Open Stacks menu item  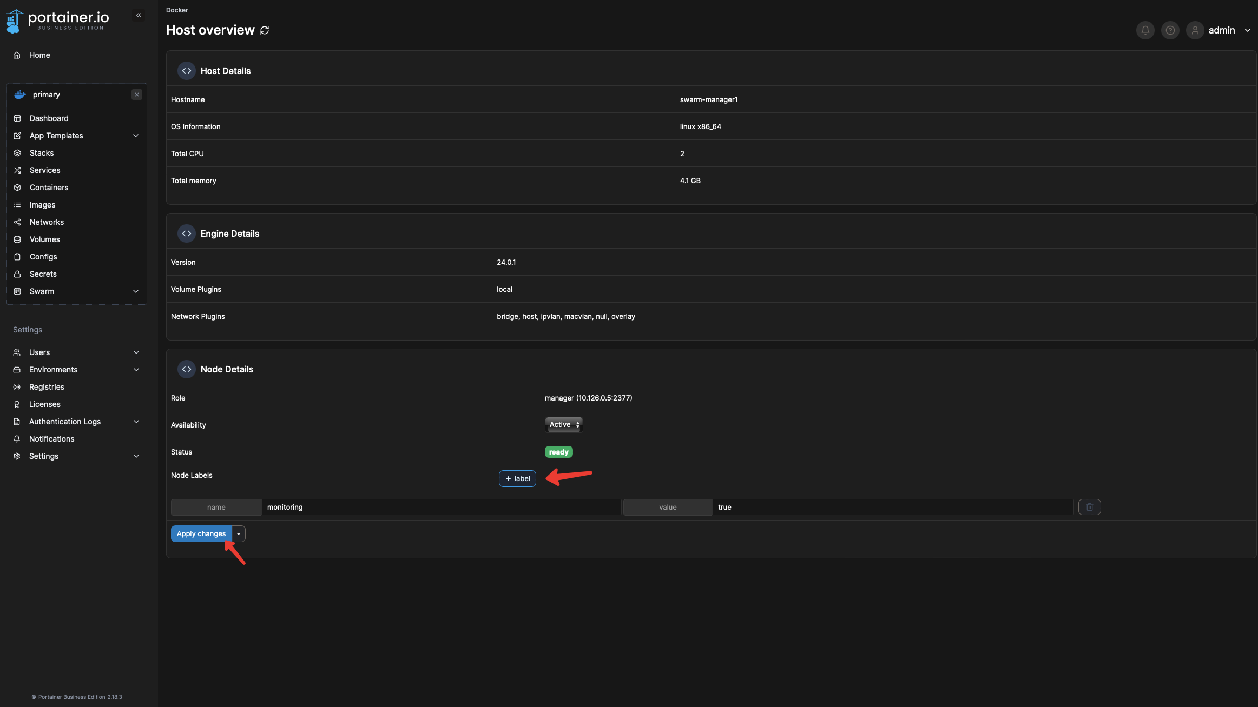point(42,153)
